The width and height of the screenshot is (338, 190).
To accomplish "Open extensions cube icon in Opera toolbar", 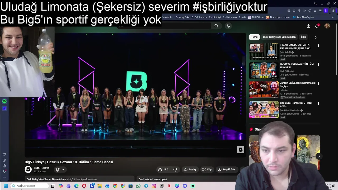I will click(333, 11).
